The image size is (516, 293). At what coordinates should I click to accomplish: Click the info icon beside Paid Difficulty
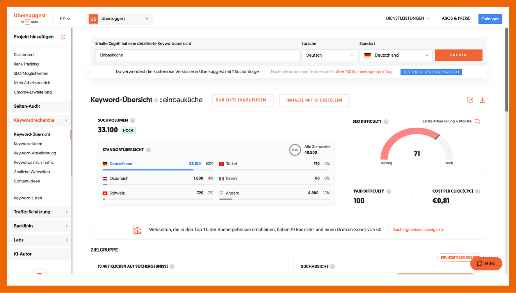(x=389, y=191)
